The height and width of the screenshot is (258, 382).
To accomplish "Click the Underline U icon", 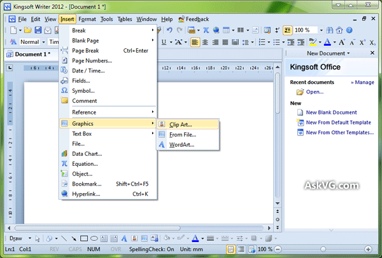I will pos(164,43).
